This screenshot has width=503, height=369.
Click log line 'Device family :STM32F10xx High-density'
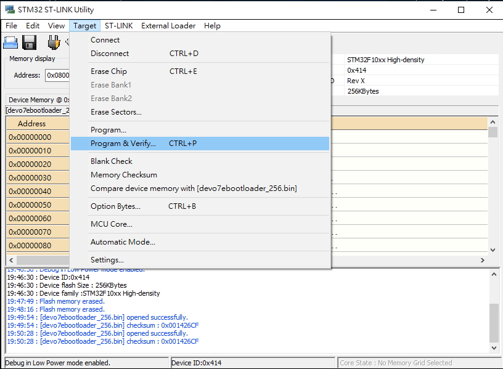[x=83, y=293]
